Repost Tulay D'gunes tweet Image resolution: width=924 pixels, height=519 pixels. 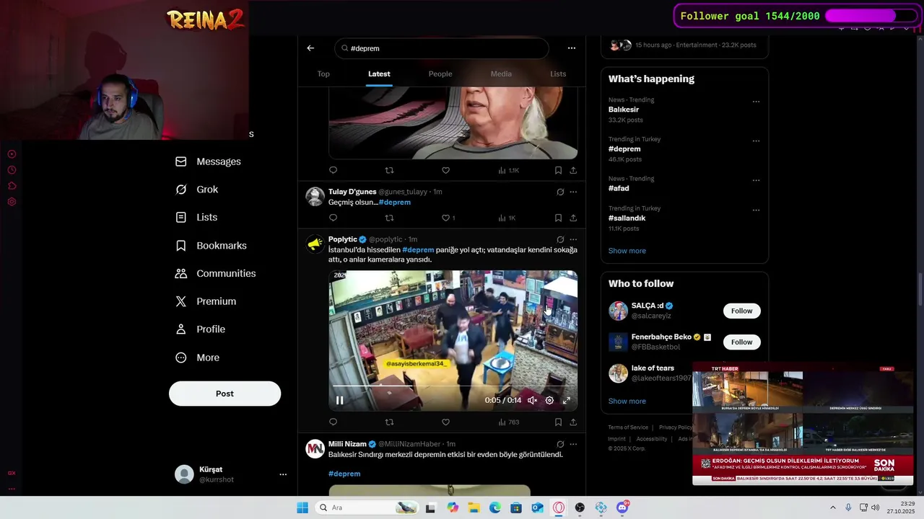coord(389,218)
